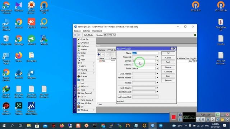230x129 pixels.
Task: Click Make Supout.rif in the sidebar
Action: point(87,100)
